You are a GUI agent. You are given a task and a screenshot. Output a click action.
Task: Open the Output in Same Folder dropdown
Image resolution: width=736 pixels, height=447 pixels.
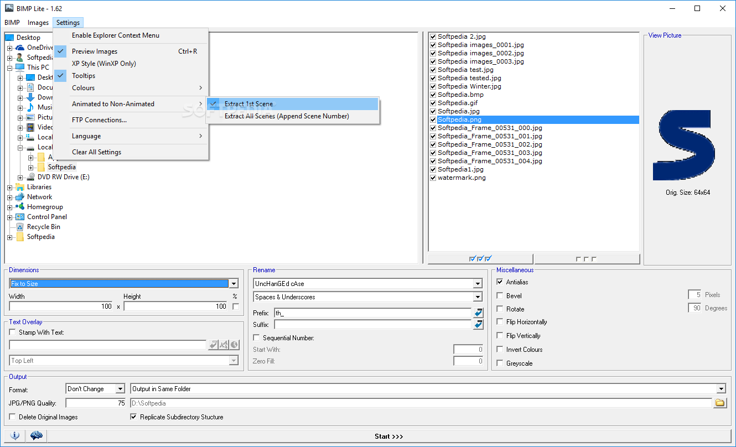point(721,389)
